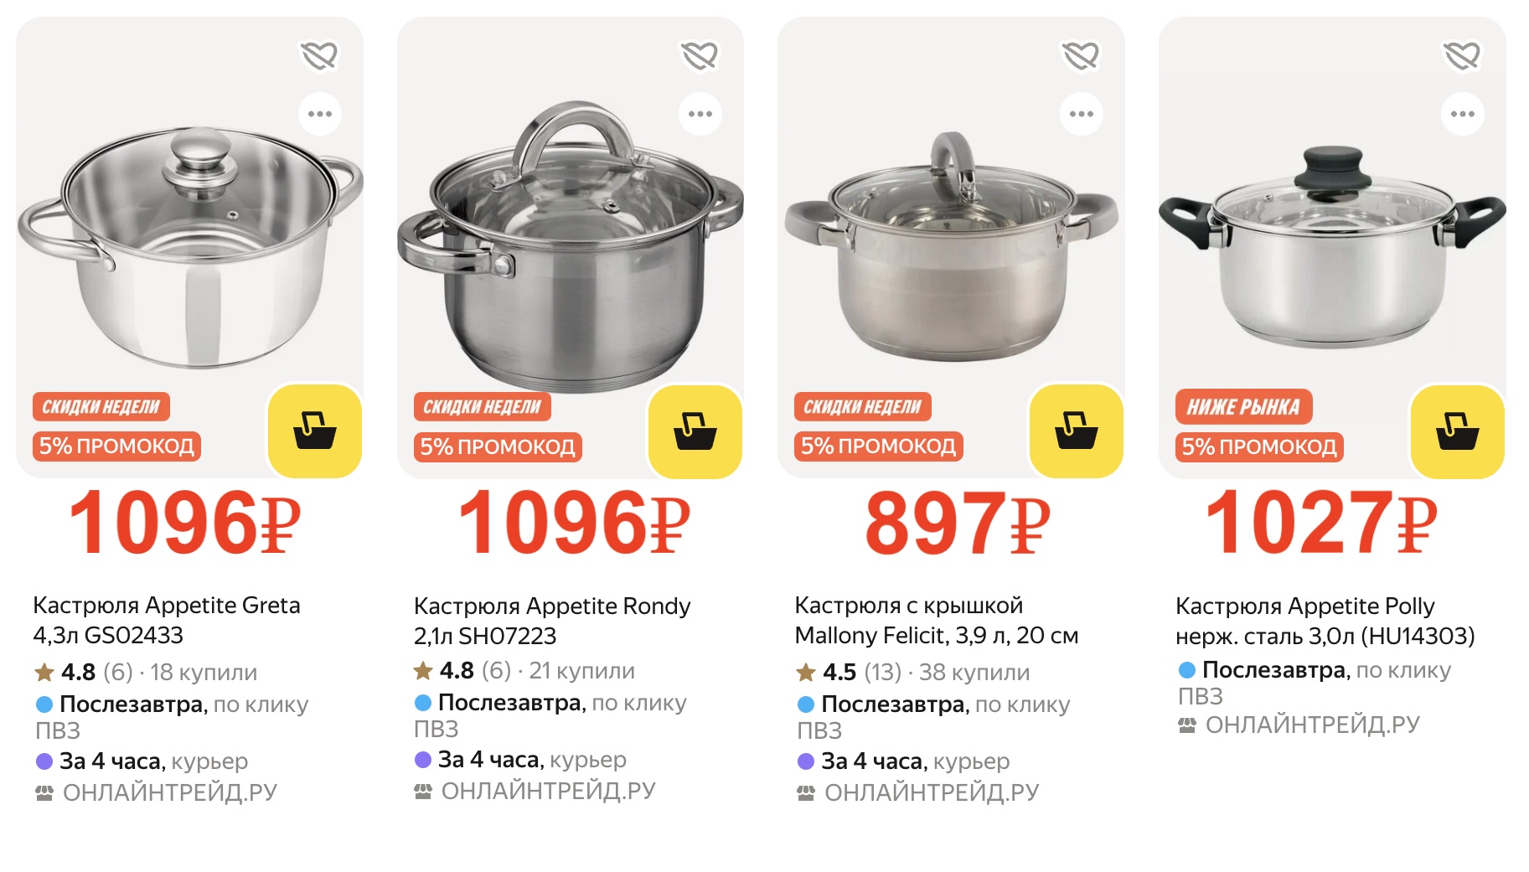Favorite the Appetite Greta pot
This screenshot has width=1529, height=872.
319,56
